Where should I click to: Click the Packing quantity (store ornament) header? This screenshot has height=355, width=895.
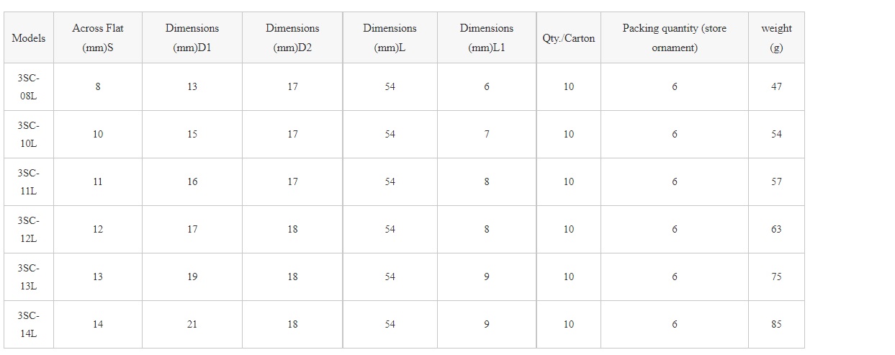point(675,38)
